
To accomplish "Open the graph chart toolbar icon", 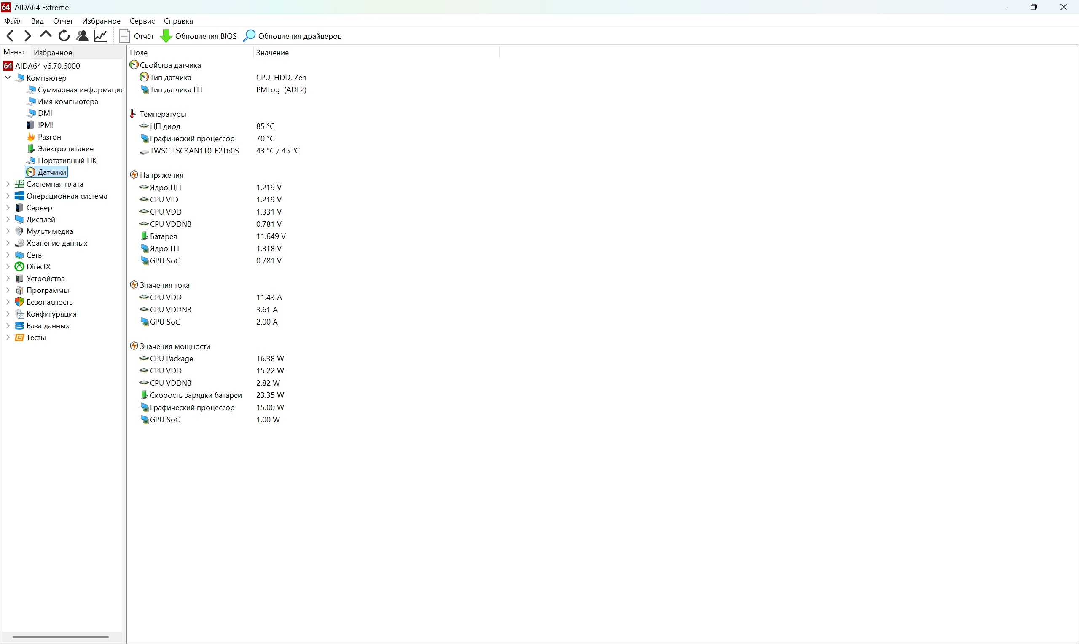I will tap(100, 35).
